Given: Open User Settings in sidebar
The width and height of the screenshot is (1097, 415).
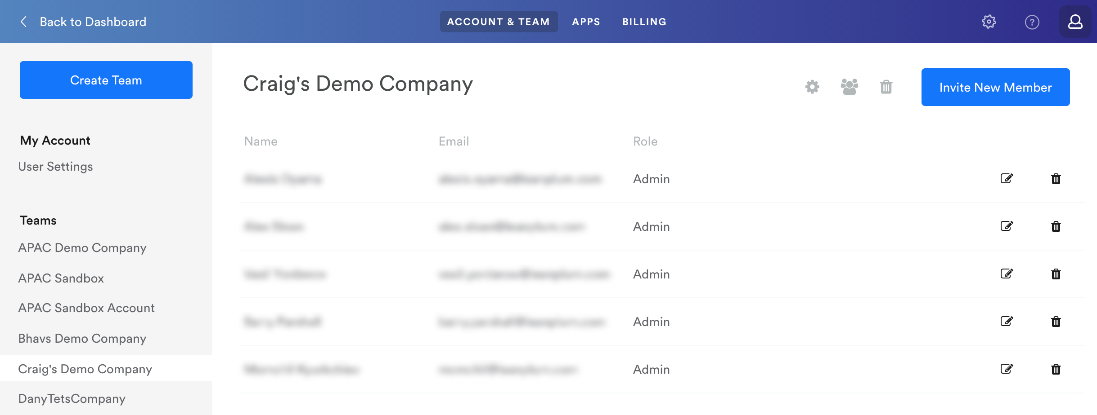Looking at the screenshot, I should (x=56, y=167).
